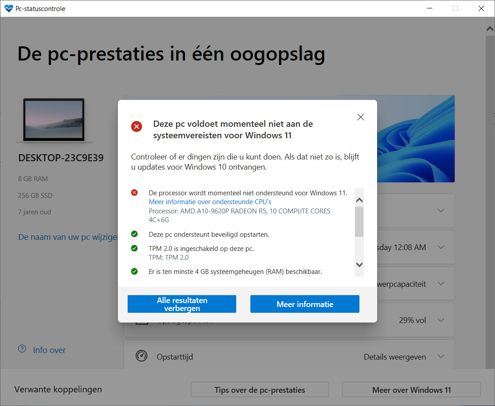
Task: Open 'Meer informatie over ondersteunde CPU's' link
Action: click(x=210, y=202)
